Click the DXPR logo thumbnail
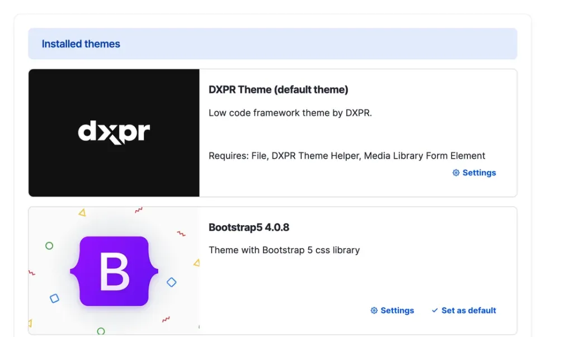 coord(114,133)
